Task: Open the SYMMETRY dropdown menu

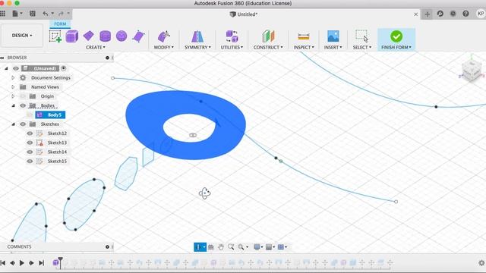Action: click(197, 47)
